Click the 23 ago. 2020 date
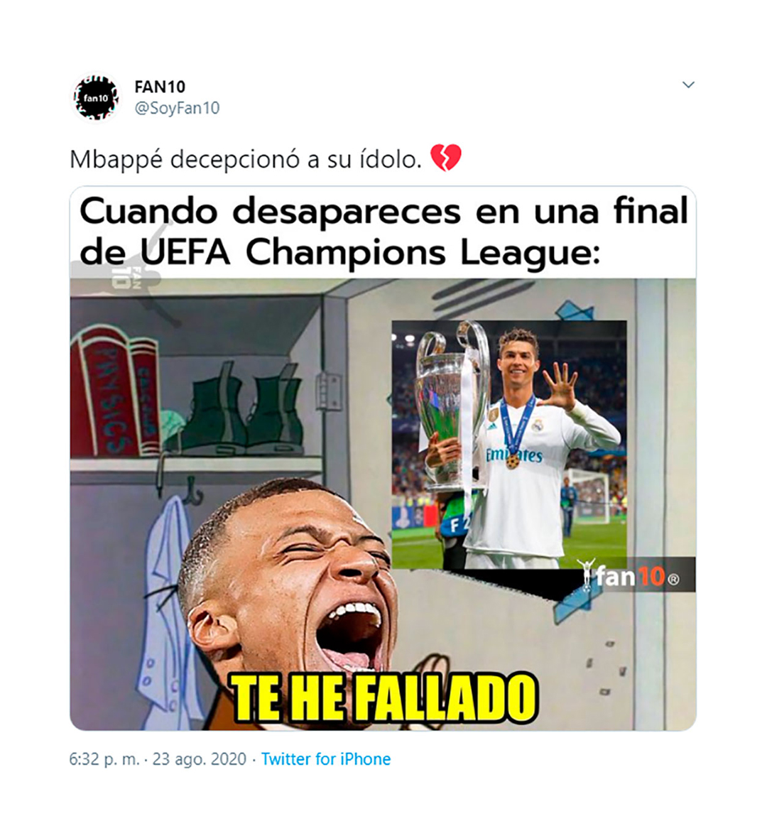The image size is (767, 836). click(x=200, y=759)
